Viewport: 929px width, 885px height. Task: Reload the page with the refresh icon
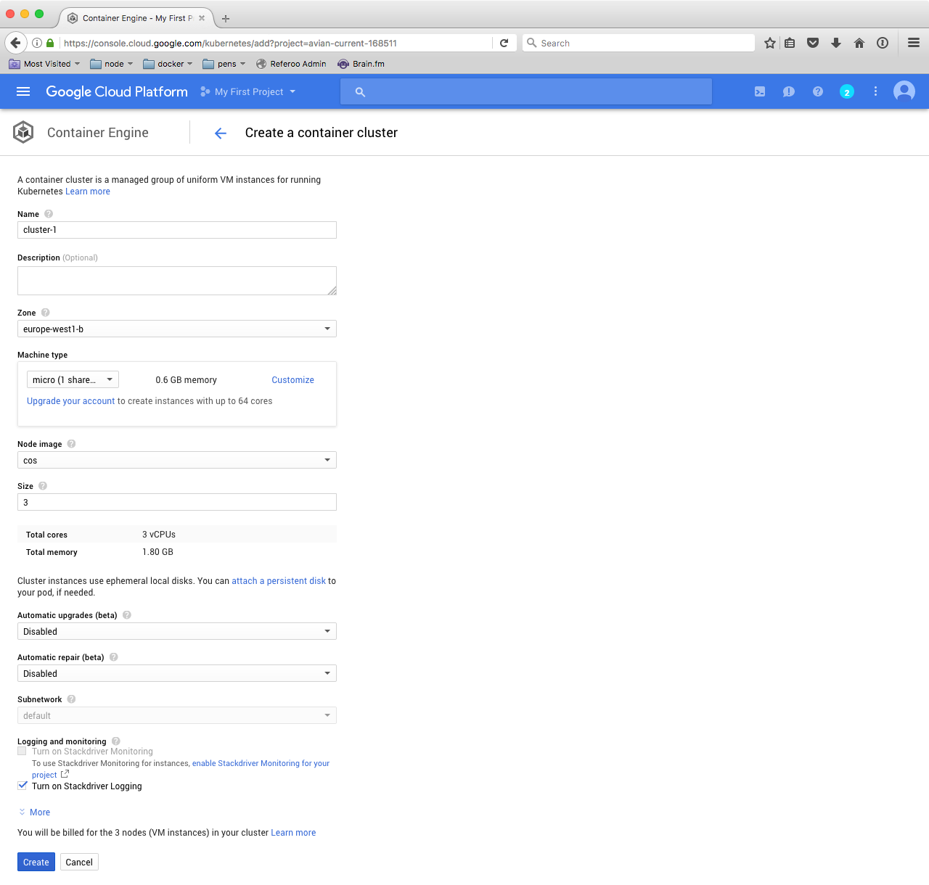[504, 43]
